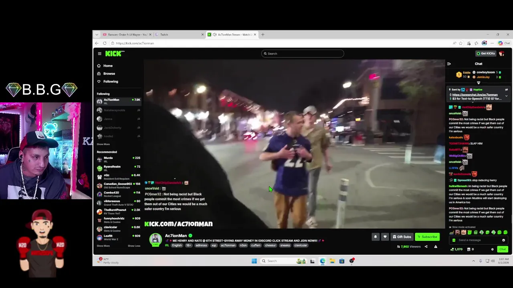
Task: Open Microsoft Edge on the taskbar
Action: click(322, 261)
